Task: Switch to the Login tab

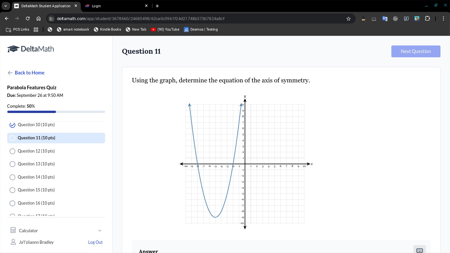Action: [116, 6]
